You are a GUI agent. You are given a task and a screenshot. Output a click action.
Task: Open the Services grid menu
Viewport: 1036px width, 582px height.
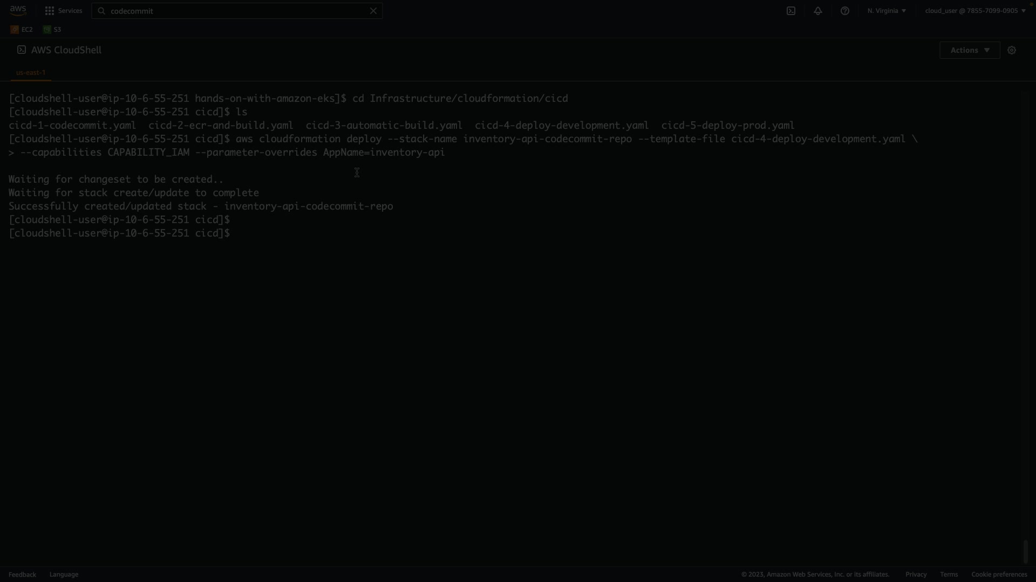(x=64, y=11)
